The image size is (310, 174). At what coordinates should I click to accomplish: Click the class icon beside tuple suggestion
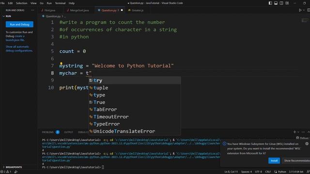coord(91,88)
